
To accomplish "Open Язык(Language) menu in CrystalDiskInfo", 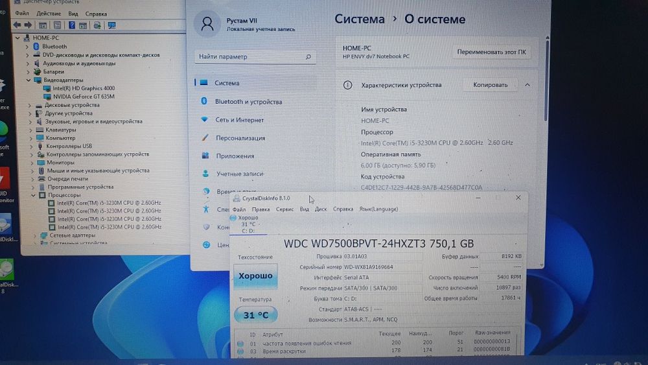I will tap(378, 209).
